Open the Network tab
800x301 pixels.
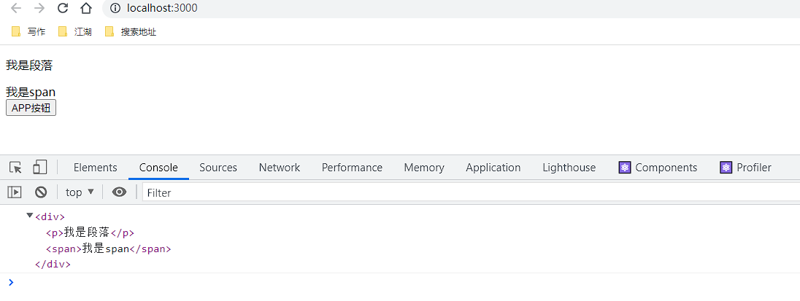[279, 168]
